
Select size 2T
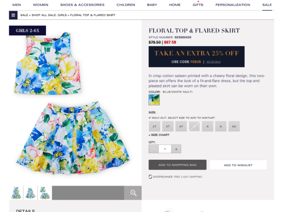pyautogui.click(x=154, y=126)
